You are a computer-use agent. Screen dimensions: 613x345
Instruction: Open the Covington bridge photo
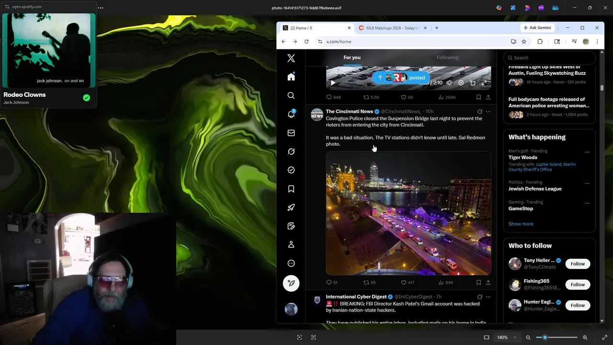click(409, 213)
